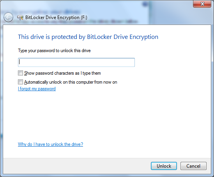This screenshot has height=177, width=214.
Task: Click the Cancel button
Action: [x=193, y=166]
